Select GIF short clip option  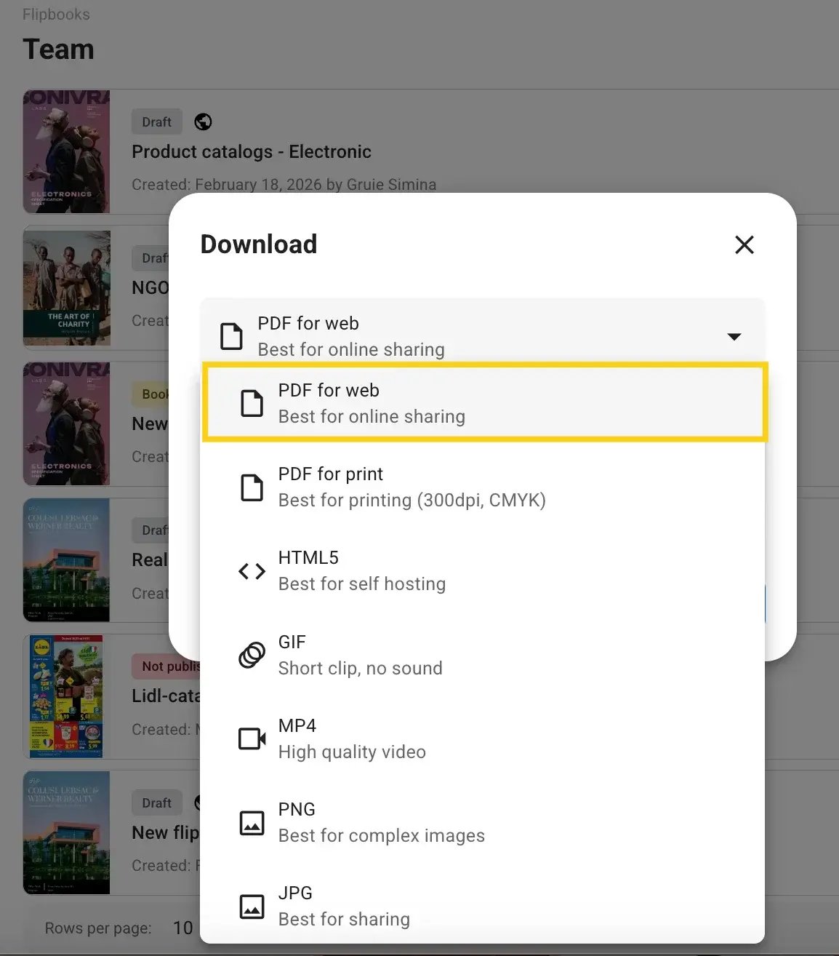pos(483,655)
